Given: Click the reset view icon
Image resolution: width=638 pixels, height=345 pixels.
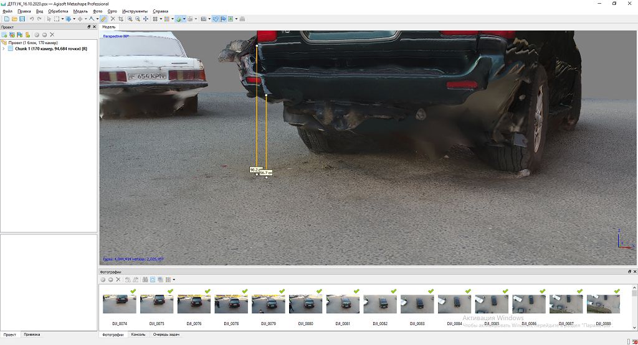Looking at the screenshot, I should click(x=146, y=19).
